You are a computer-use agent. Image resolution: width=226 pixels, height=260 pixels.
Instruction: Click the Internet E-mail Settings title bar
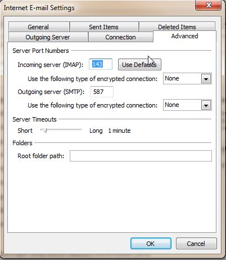[97, 8]
